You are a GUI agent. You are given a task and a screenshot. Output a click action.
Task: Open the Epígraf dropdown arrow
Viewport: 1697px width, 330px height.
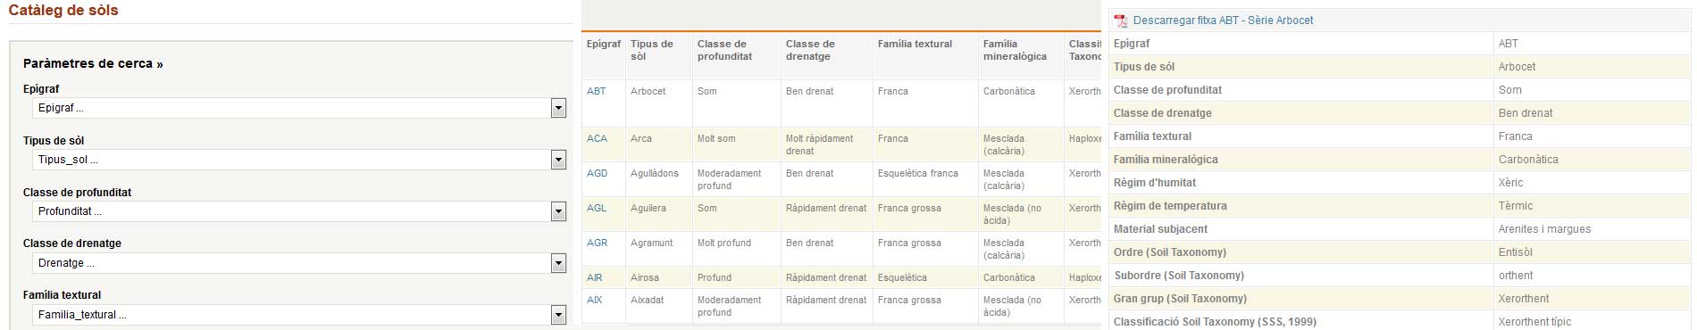pos(558,109)
